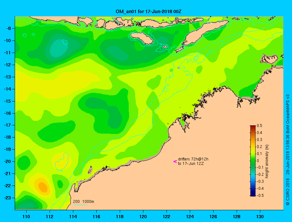Click latitude axis label -19
Viewport: 292px width, 222px height.
[7, 150]
